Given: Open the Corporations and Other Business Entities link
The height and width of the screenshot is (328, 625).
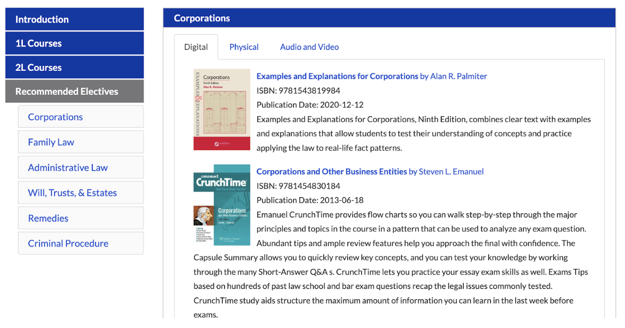Looking at the screenshot, I should coord(331,172).
